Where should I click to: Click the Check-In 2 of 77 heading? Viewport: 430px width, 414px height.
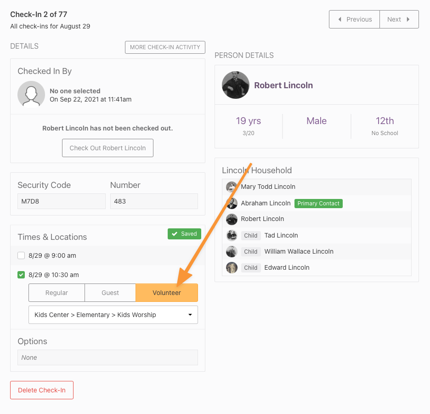(39, 15)
